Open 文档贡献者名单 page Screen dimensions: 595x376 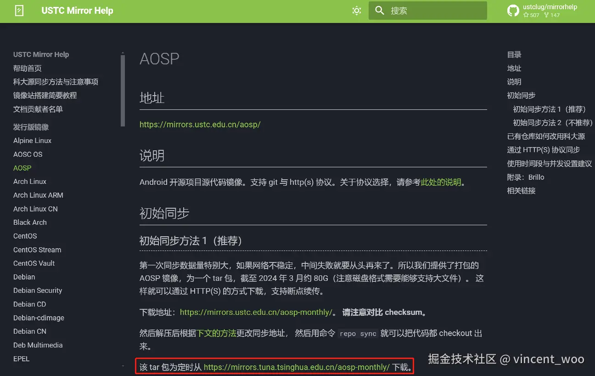tap(38, 109)
